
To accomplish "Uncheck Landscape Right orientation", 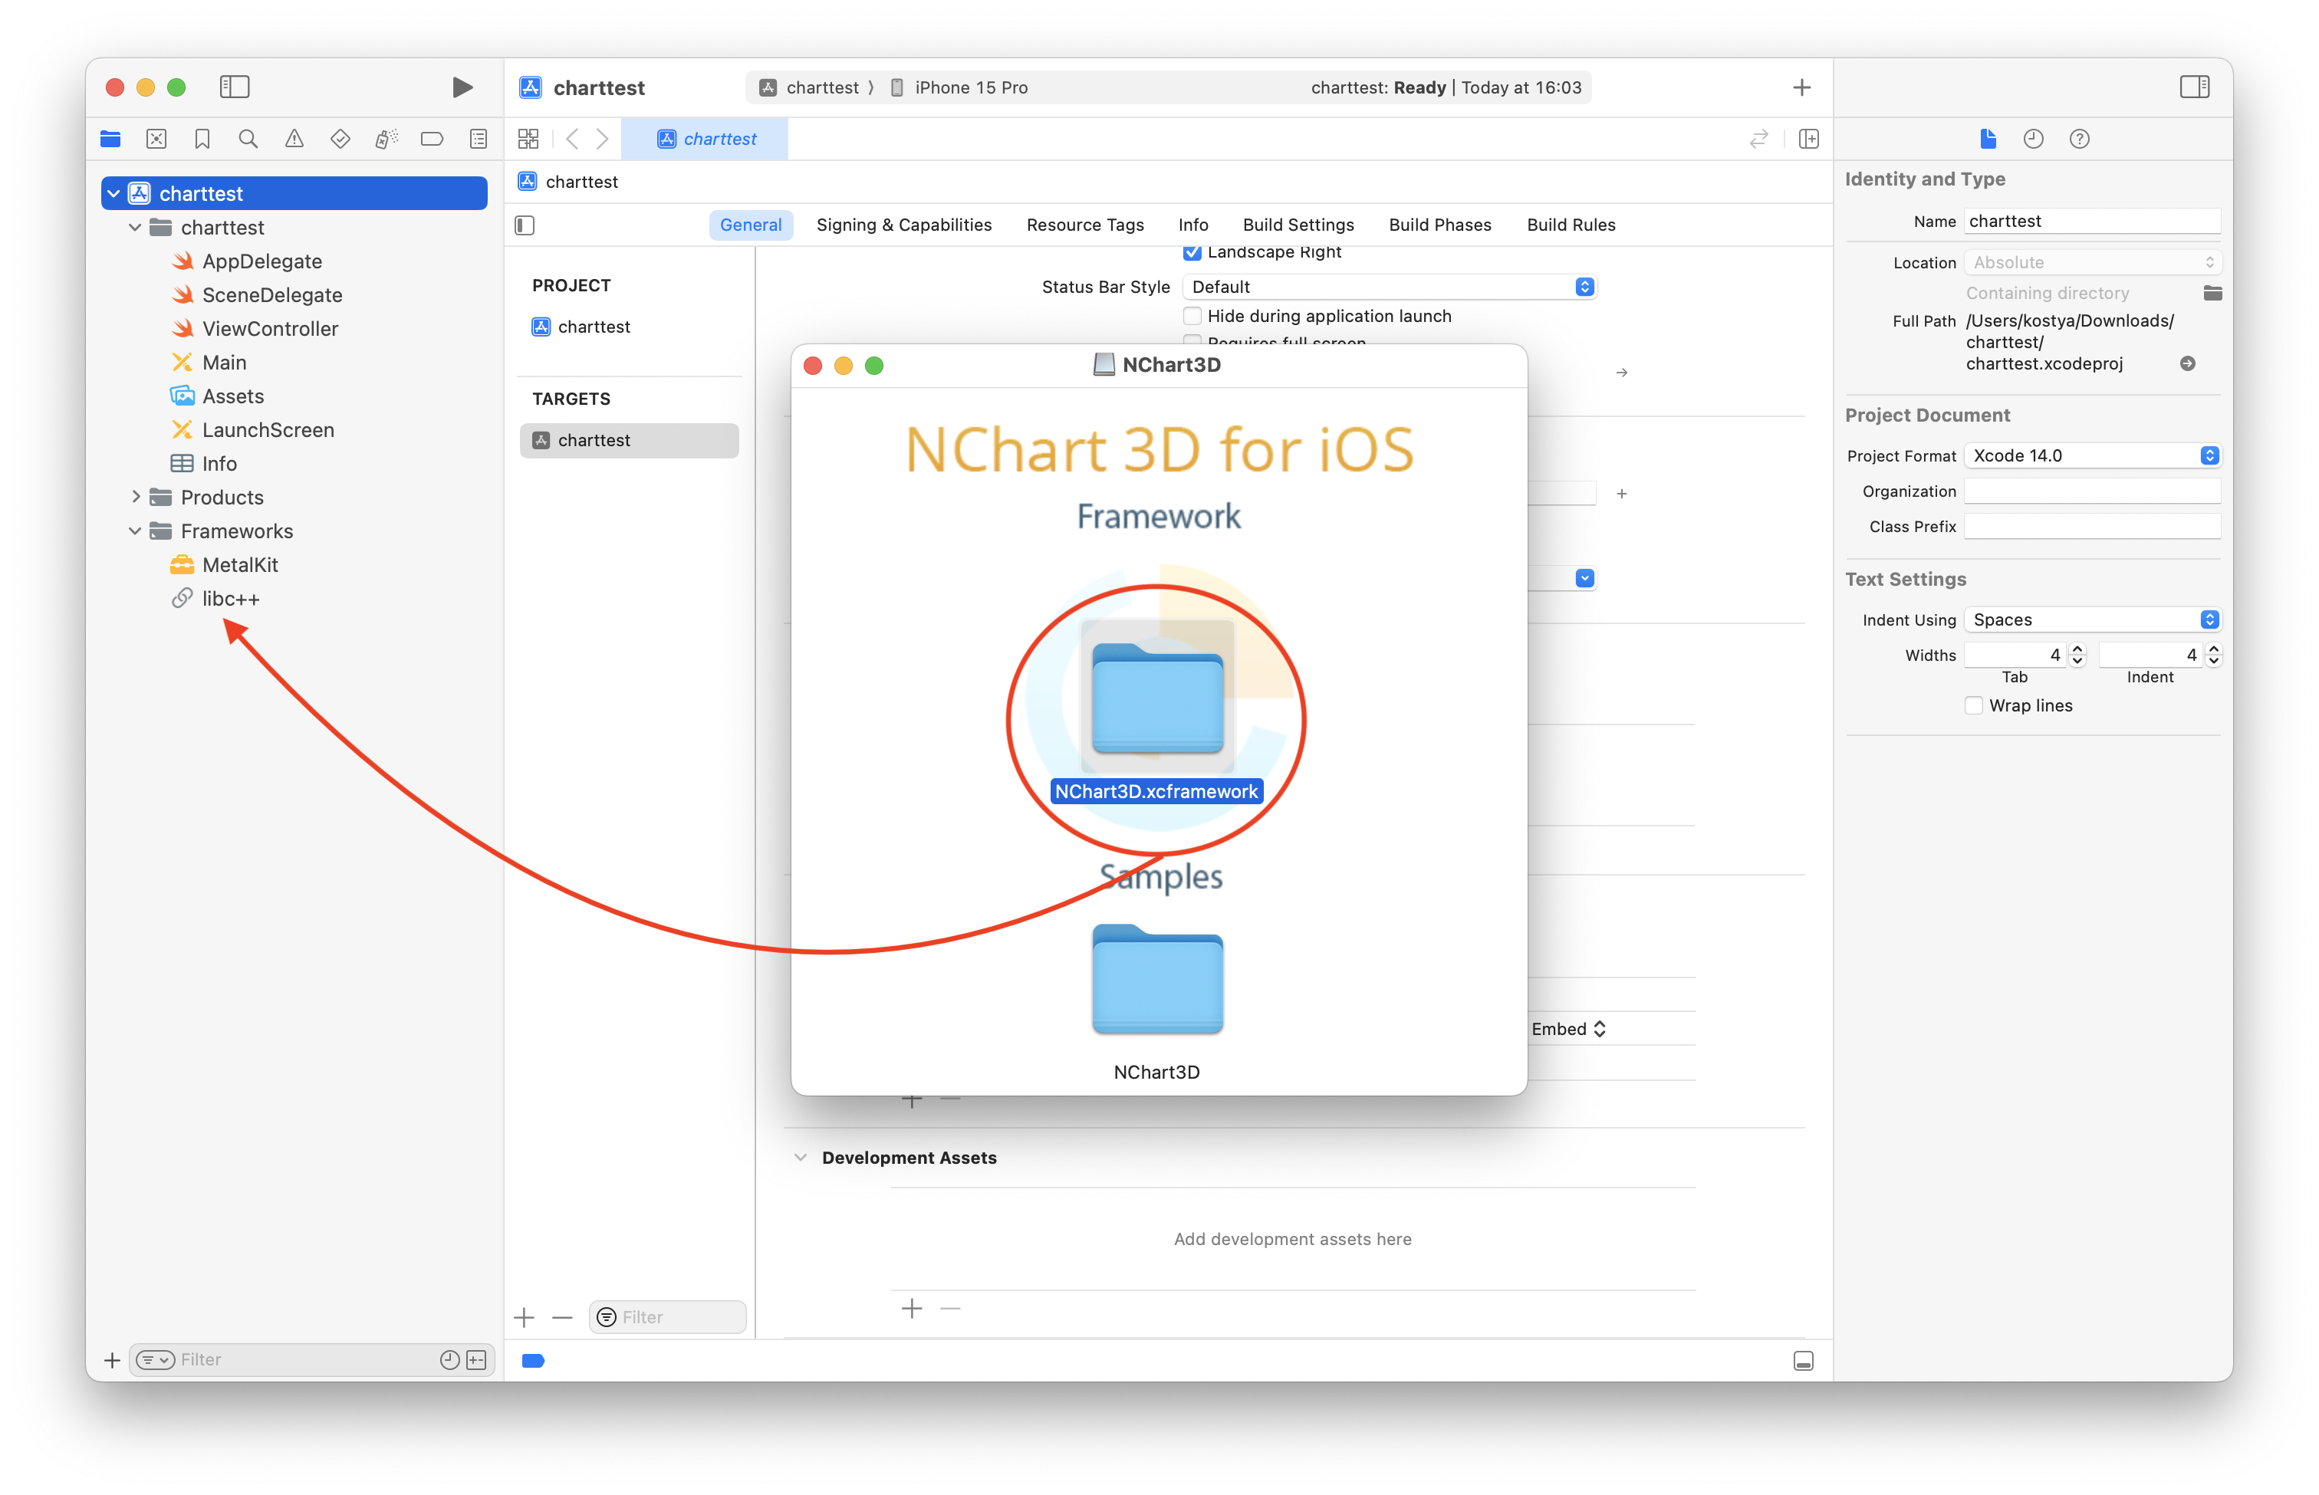I will pyautogui.click(x=1192, y=252).
